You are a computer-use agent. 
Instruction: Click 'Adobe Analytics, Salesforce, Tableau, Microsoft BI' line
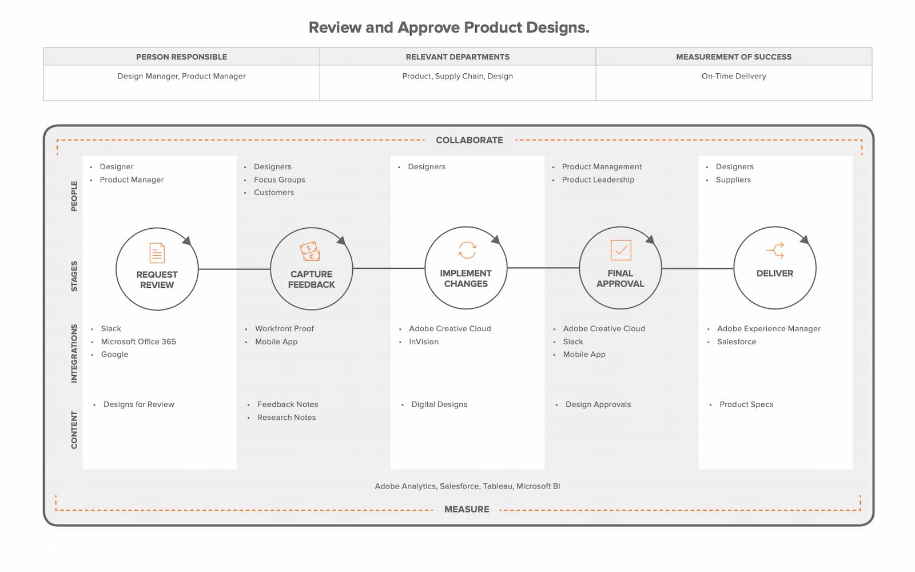[x=467, y=486]
